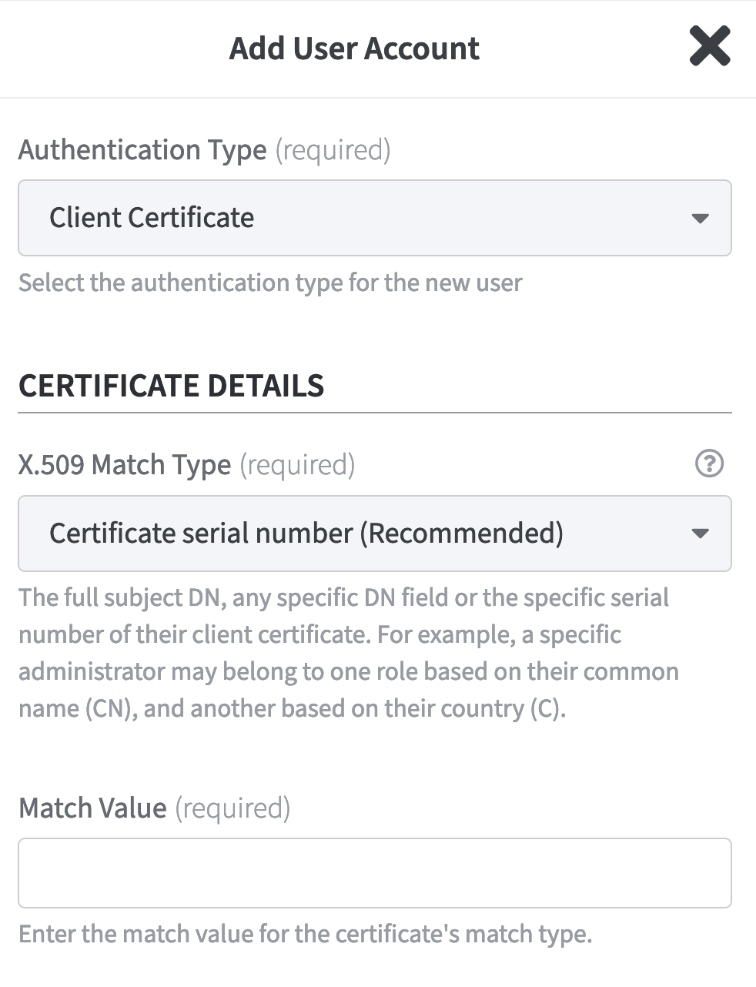Click the 'full subject DN' description paragraph
756x987 pixels.
click(348, 653)
